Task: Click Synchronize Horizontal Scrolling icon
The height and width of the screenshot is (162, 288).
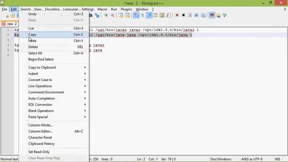Action: (127, 15)
